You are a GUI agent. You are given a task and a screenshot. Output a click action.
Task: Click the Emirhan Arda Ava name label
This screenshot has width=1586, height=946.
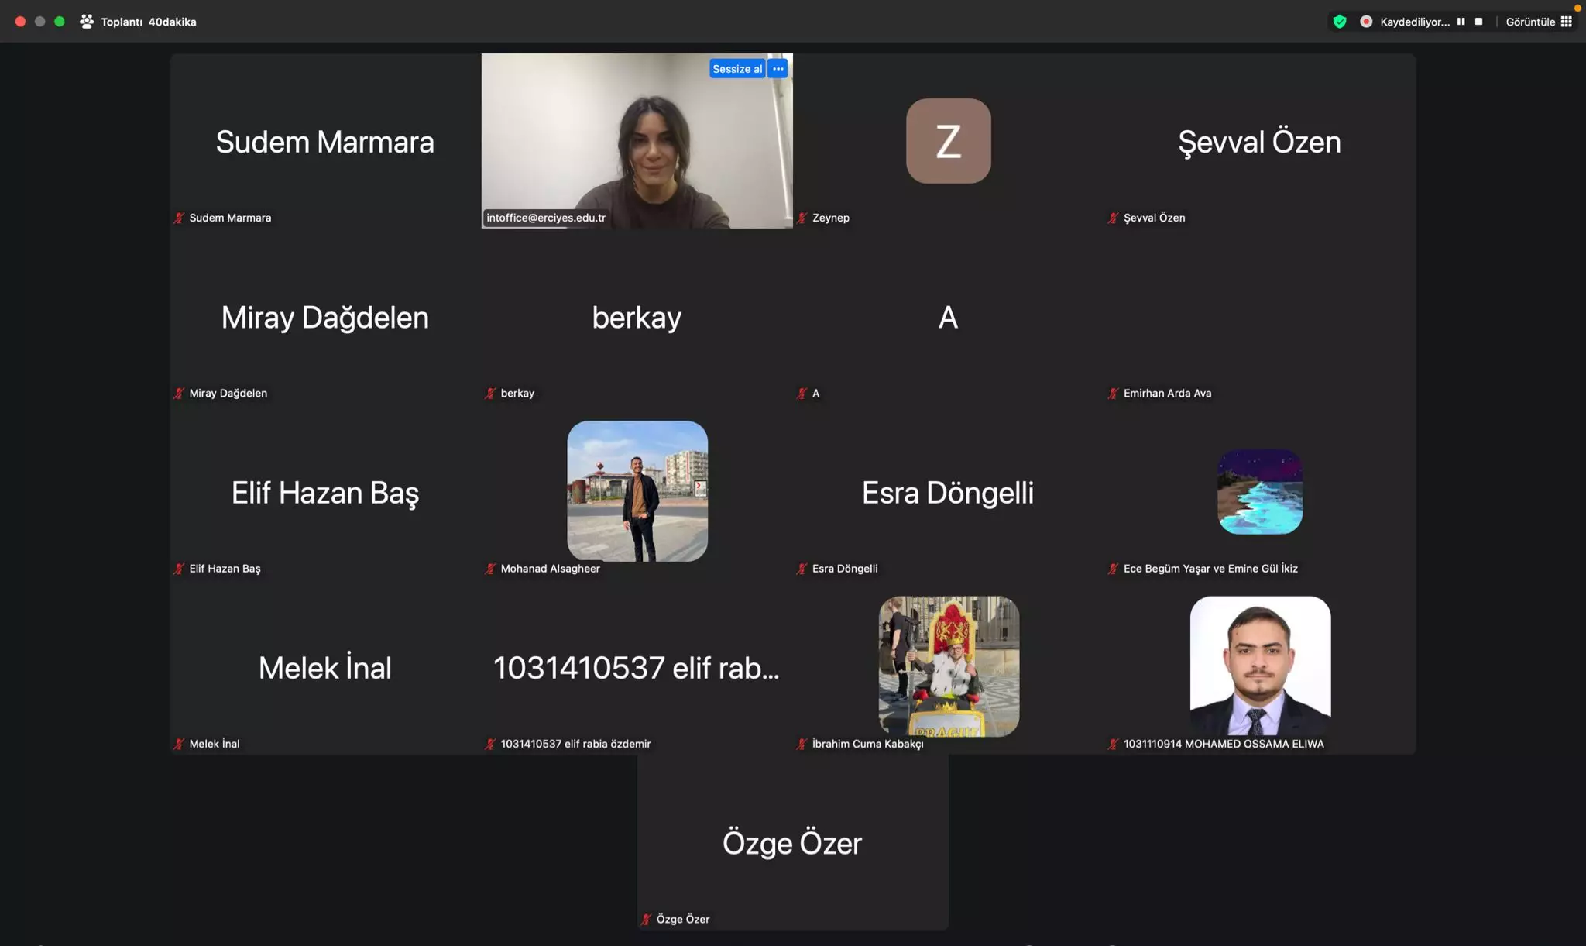pyautogui.click(x=1167, y=393)
